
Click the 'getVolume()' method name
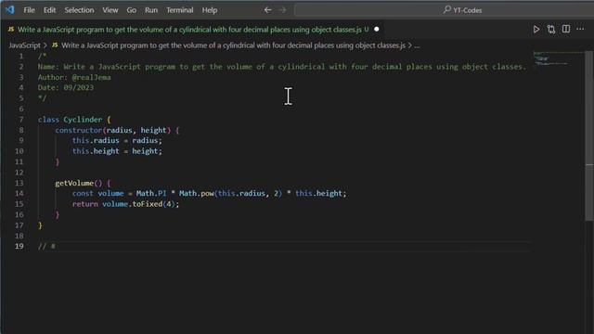78,184
